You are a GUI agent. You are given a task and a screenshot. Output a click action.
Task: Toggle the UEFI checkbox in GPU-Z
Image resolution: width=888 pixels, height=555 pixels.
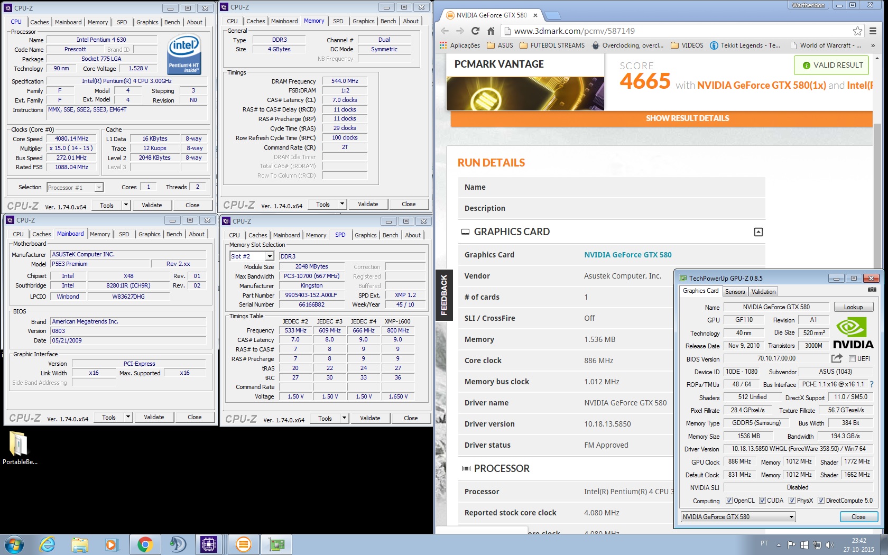click(x=852, y=359)
